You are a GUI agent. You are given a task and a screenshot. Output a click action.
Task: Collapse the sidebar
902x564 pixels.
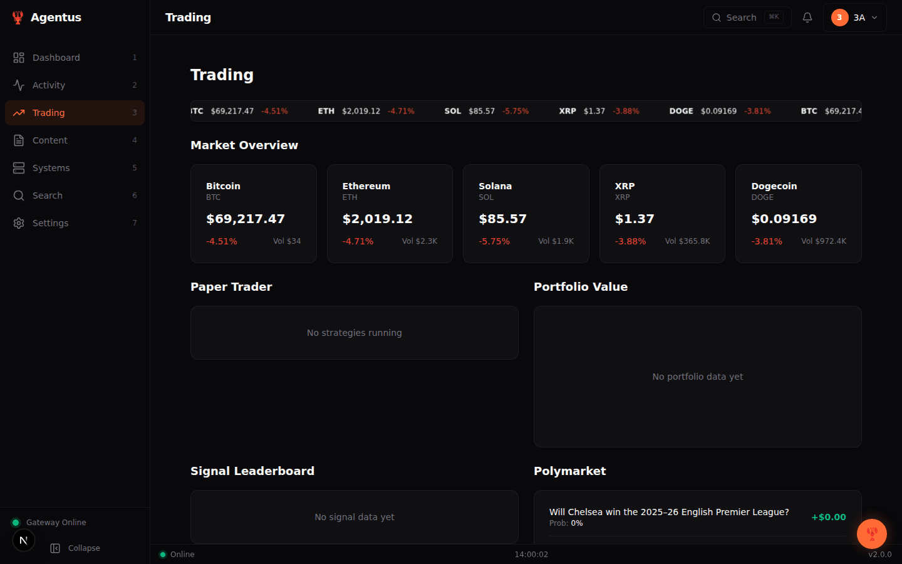[75, 548]
